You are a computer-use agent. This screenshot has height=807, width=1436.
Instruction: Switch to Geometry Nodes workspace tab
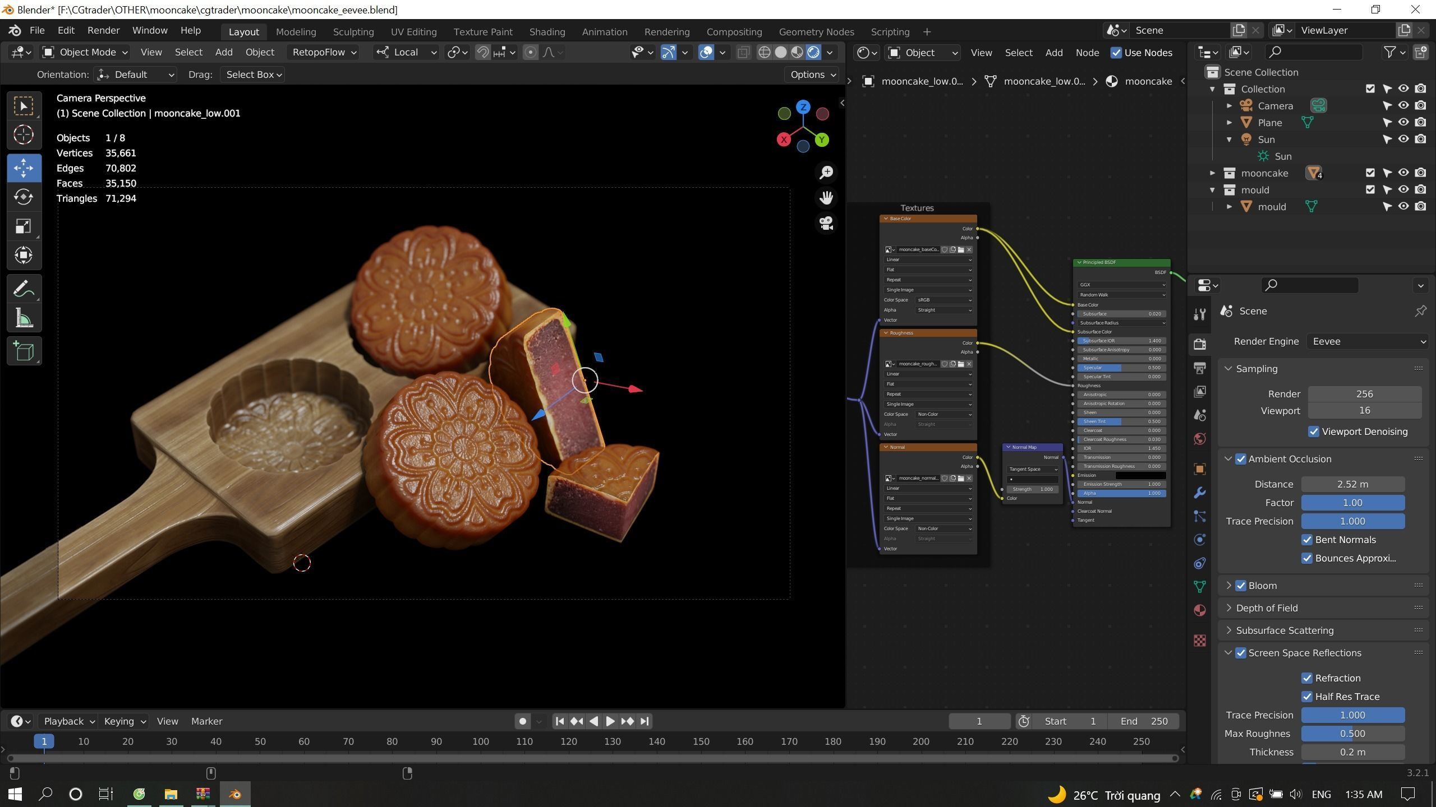(816, 32)
